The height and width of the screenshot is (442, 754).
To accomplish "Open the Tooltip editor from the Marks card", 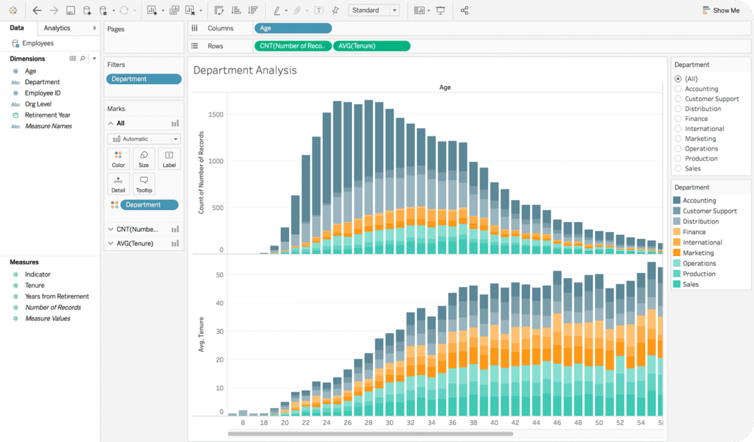I will [x=143, y=184].
